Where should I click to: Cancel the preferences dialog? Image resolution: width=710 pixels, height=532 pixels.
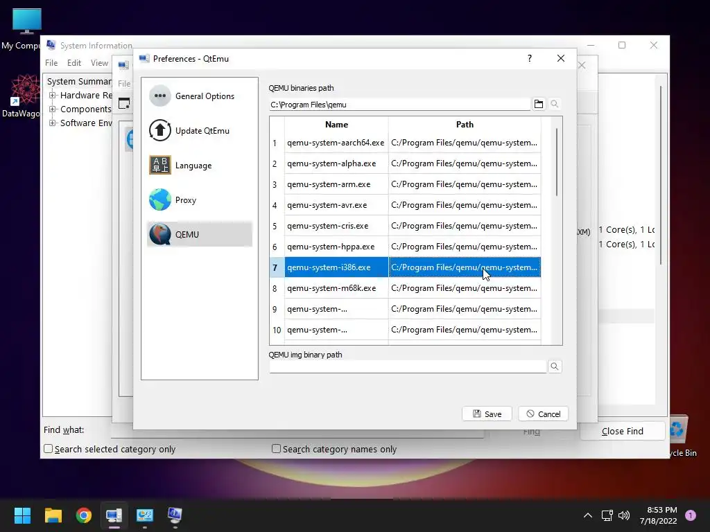point(543,414)
